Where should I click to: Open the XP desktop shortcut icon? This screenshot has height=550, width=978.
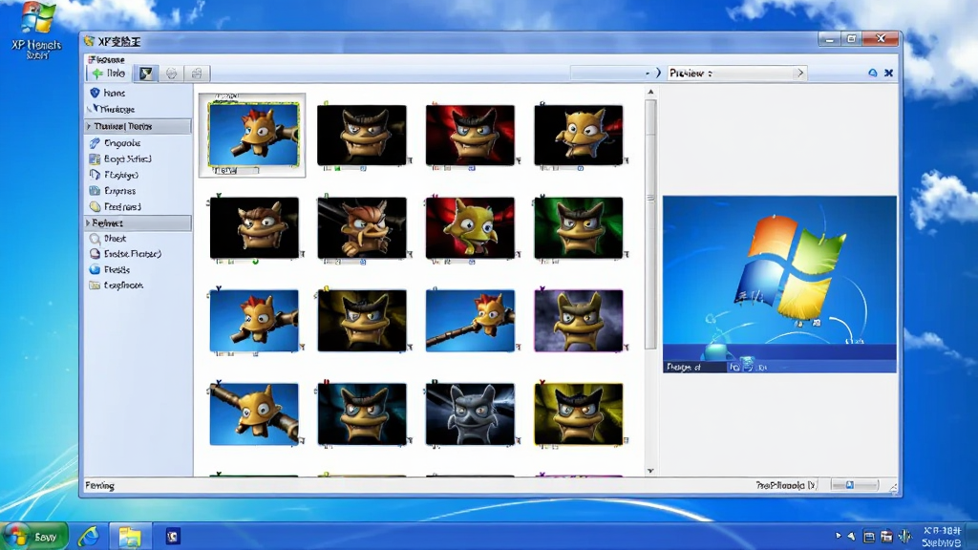click(36, 30)
